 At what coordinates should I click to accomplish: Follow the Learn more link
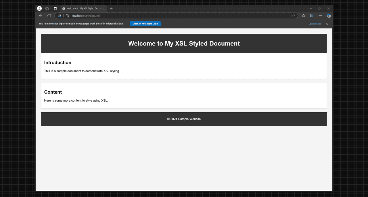click(x=315, y=24)
